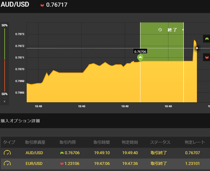Viewport: 210px width, 171px height.
Task: Click the 取引内容 column header
Action: tap(68, 142)
